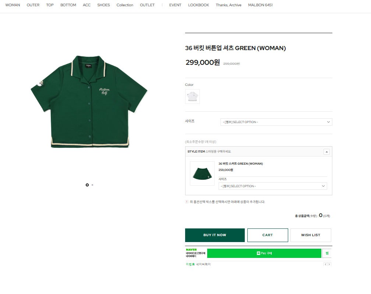Open the shirt size SELECT OPTION dropdown
371x294 pixels.
pos(276,122)
